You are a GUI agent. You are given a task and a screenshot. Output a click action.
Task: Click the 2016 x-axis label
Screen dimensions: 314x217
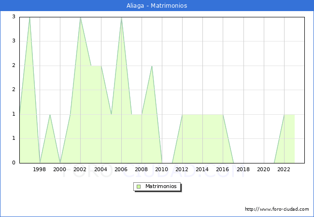pyautogui.click(x=223, y=169)
